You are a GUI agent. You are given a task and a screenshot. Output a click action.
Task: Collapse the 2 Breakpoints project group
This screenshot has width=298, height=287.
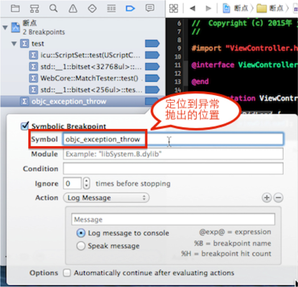pyautogui.click(x=5, y=28)
